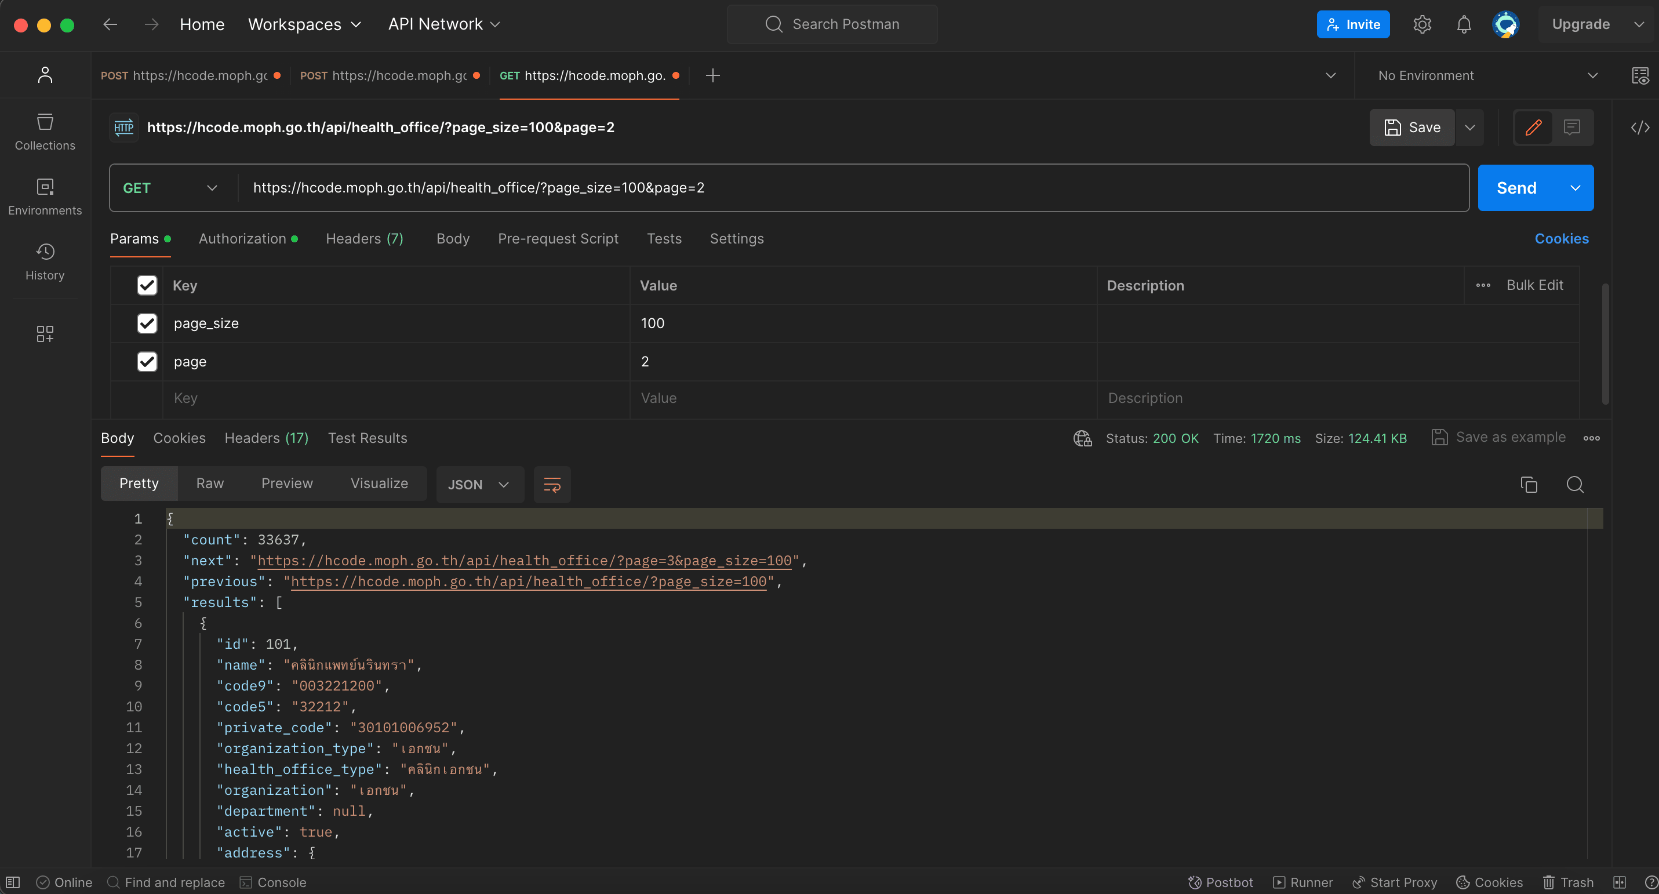Click the code snippet icon
This screenshot has height=894, width=1659.
point(1639,128)
